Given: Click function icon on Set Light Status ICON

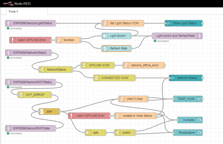Looking at the screenshot, I should click(105, 23).
